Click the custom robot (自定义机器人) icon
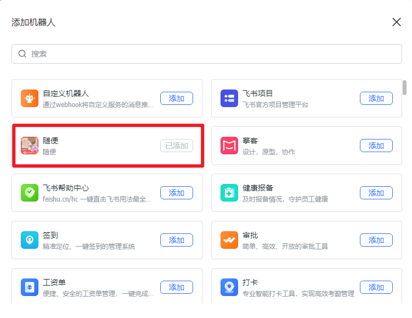The height and width of the screenshot is (318, 412). click(30, 98)
